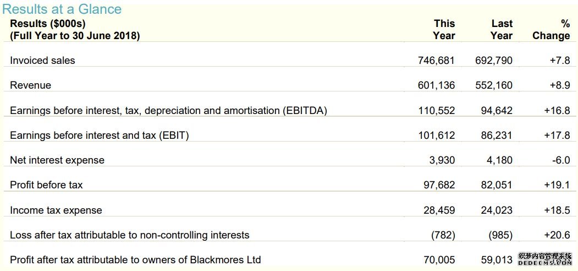The width and height of the screenshot is (578, 271).
Task: Click Last Year invoiced sales value 692,790
Action: (494, 61)
